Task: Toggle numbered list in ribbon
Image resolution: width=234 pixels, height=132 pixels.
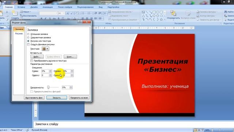Action: click(x=89, y=13)
